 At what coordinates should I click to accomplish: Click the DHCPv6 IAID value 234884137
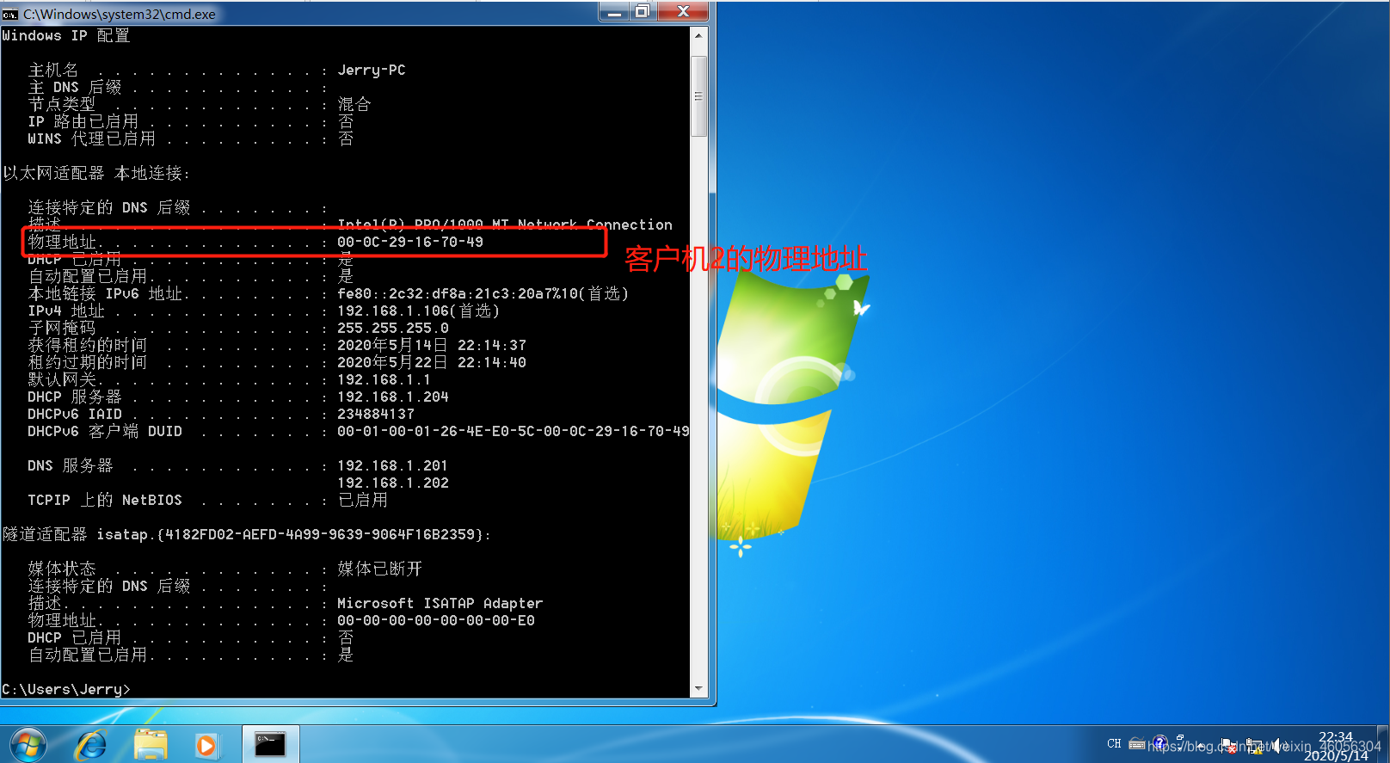coord(376,414)
